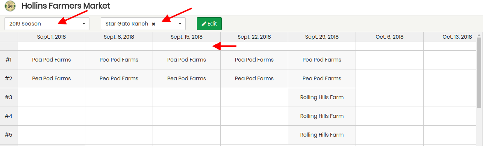The height and width of the screenshot is (146, 483).
Task: Click Pea Pod Farms in stall #1 Sept. 1
Action: coord(51,60)
